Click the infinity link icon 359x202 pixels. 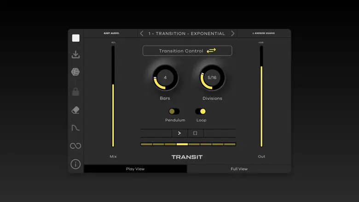(75, 146)
